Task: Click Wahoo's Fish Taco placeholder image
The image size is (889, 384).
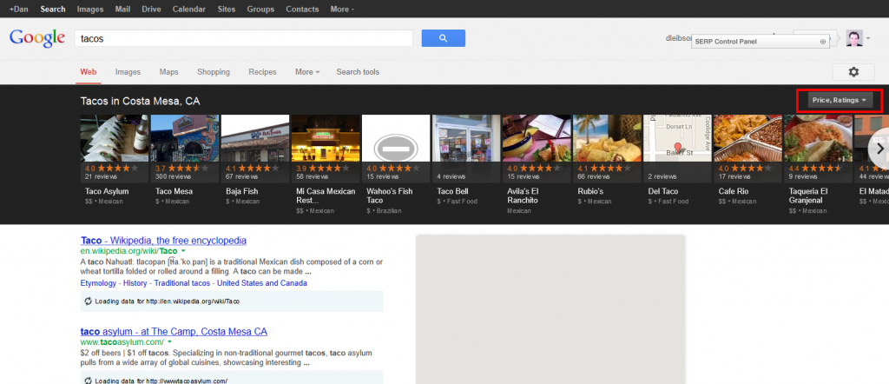Action: (396, 138)
